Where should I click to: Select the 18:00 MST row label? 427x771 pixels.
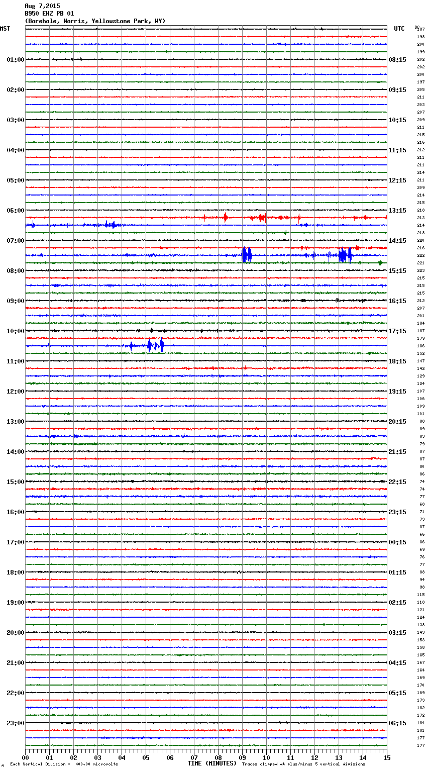[x=16, y=572]
